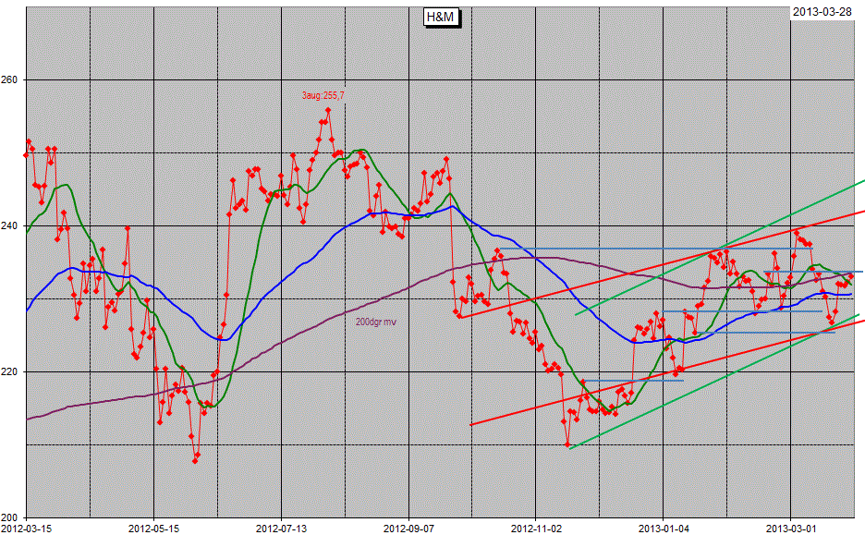The width and height of the screenshot is (865, 535).
Task: Click the 2012-11-02 x-axis date
Action: click(536, 529)
